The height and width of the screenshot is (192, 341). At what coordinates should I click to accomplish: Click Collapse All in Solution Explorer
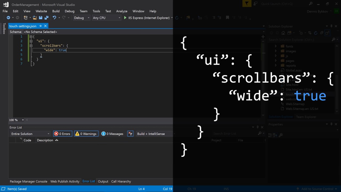tap(322, 33)
